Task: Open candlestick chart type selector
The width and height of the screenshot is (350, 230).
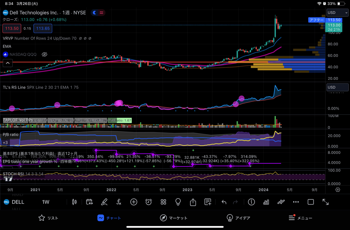Action: point(74,202)
